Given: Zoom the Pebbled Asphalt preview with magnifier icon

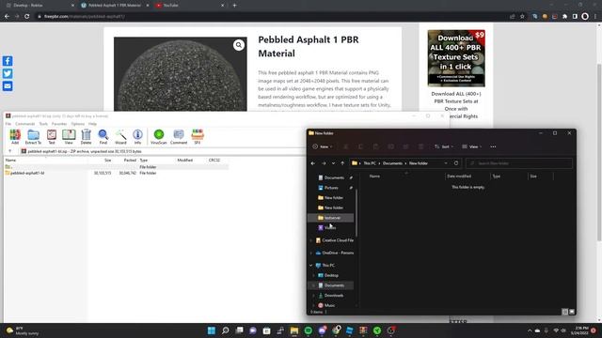Looking at the screenshot, I should click(x=239, y=45).
